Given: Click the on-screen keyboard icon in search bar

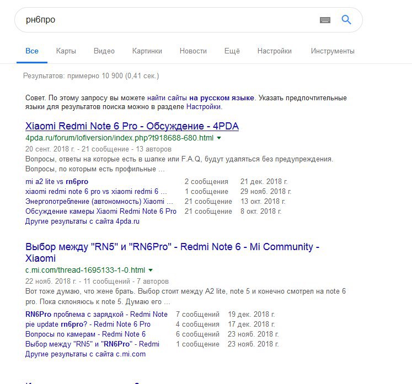Looking at the screenshot, I should coord(325,20).
